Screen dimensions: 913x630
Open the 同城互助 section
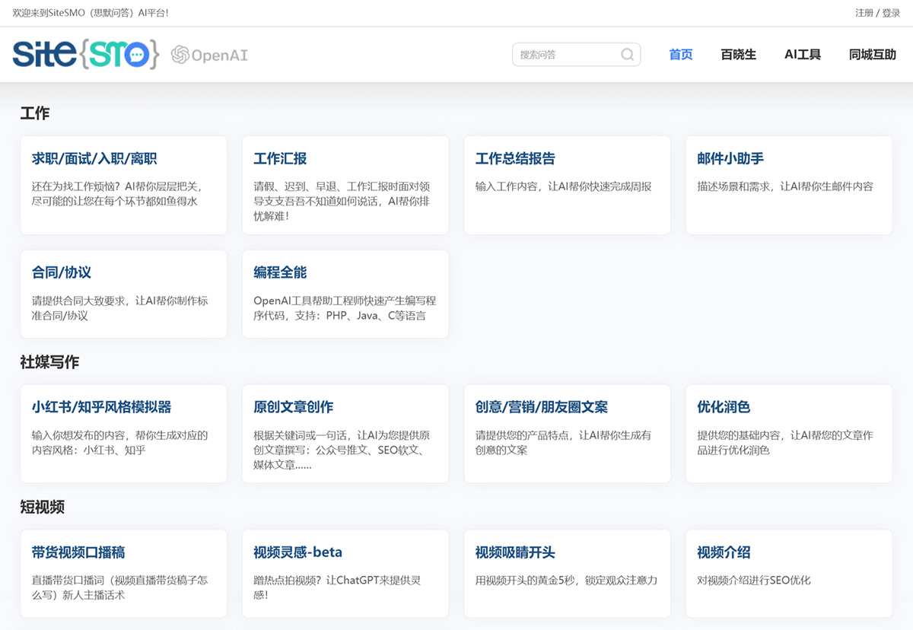872,54
